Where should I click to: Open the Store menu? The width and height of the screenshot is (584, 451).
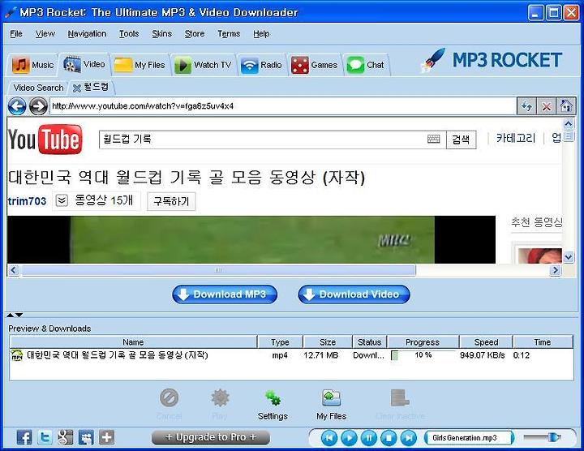point(195,34)
